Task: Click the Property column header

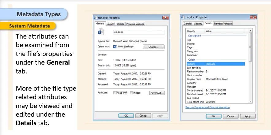Action: pyautogui.click(x=192, y=31)
